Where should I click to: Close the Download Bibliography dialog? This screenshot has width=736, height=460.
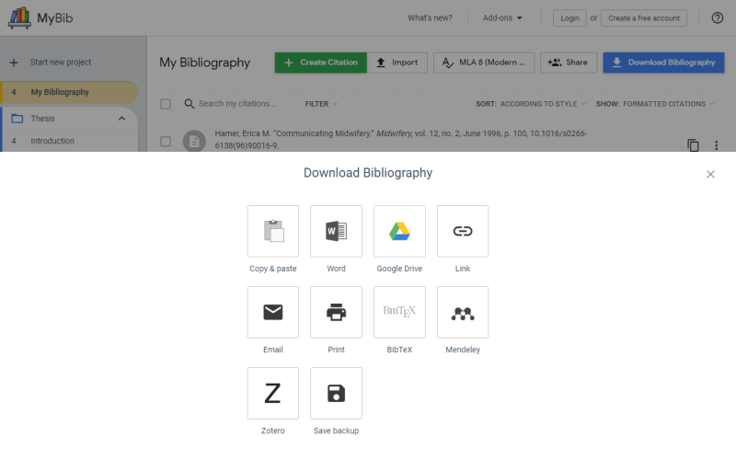click(710, 174)
